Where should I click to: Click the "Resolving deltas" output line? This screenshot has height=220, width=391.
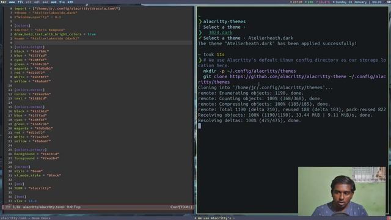pos(249,120)
